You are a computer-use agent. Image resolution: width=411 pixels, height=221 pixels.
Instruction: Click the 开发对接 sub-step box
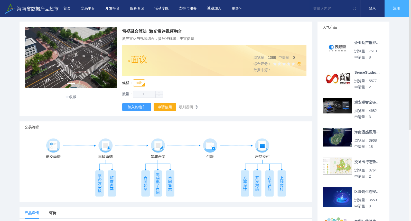point(257,183)
